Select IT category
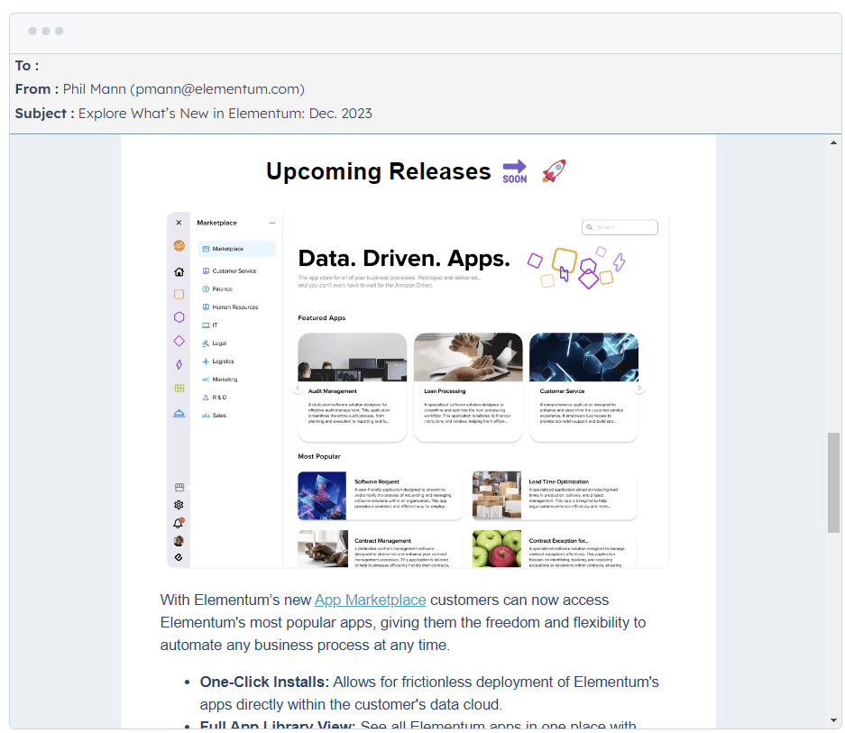This screenshot has width=845, height=733. tap(209, 325)
